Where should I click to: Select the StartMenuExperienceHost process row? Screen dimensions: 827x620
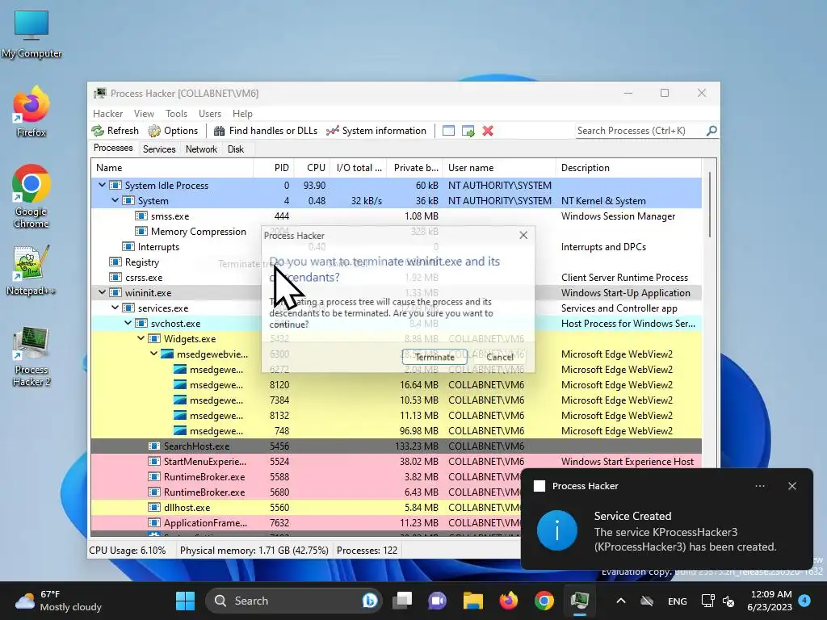click(396, 461)
